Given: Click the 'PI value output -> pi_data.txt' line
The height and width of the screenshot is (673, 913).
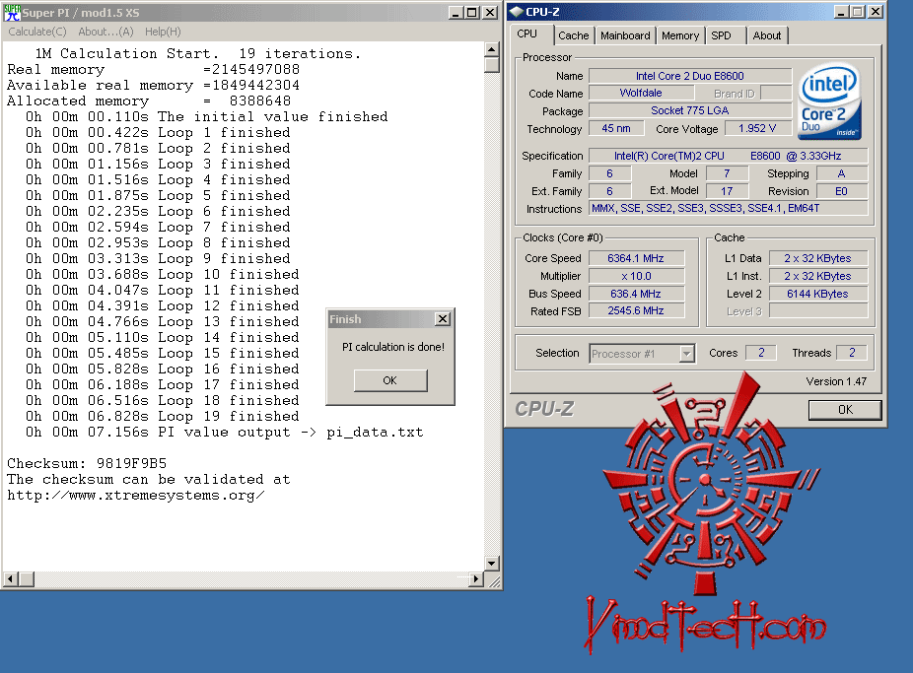Looking at the screenshot, I should [224, 433].
